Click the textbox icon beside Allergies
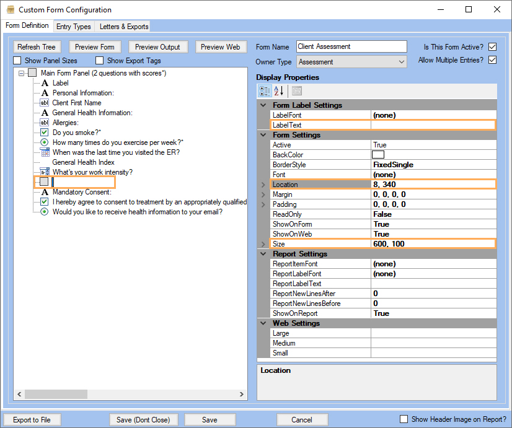The width and height of the screenshot is (512, 428). [45, 123]
